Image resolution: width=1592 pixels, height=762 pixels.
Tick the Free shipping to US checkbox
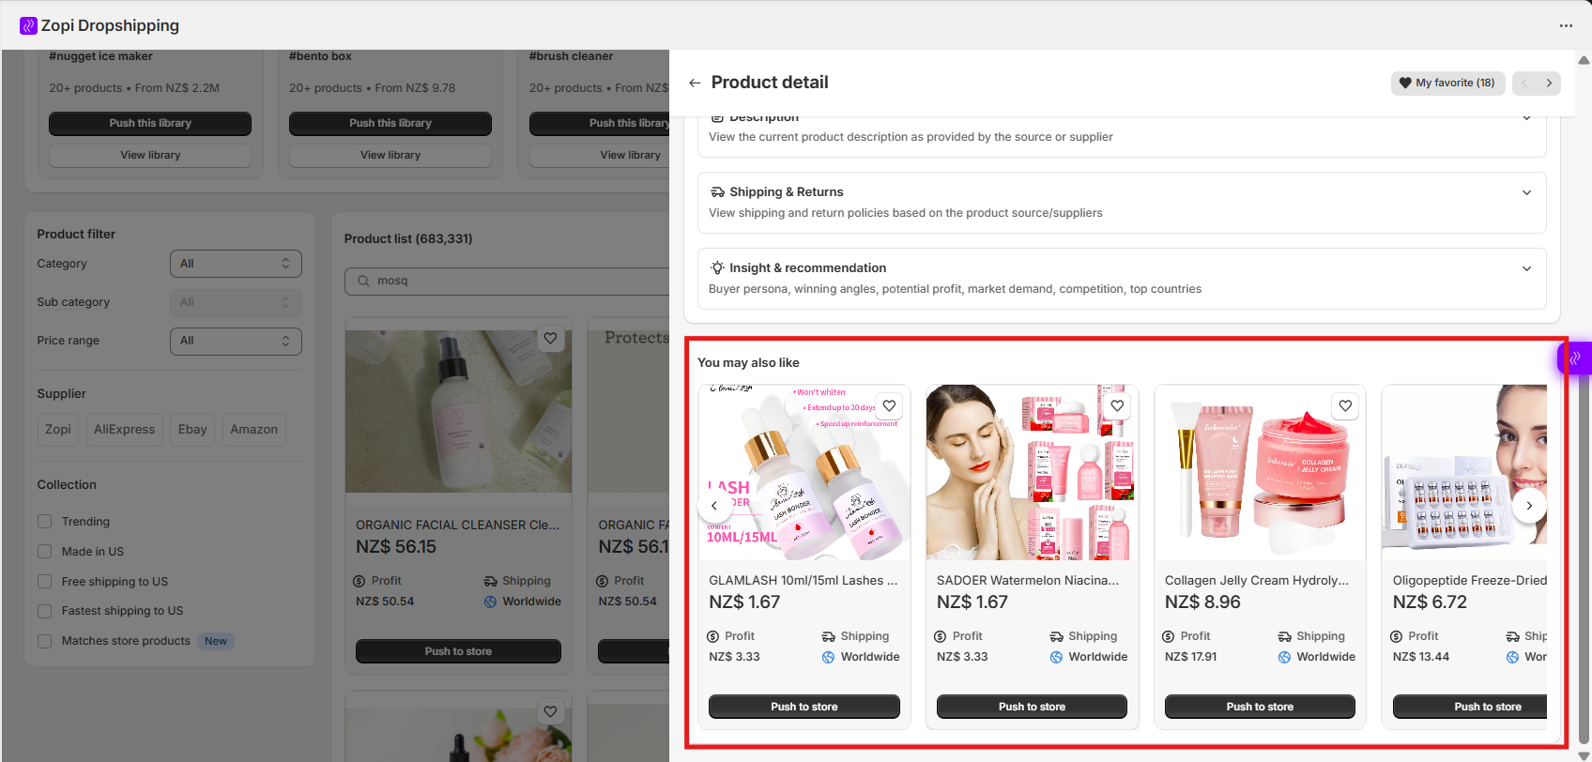click(x=44, y=582)
